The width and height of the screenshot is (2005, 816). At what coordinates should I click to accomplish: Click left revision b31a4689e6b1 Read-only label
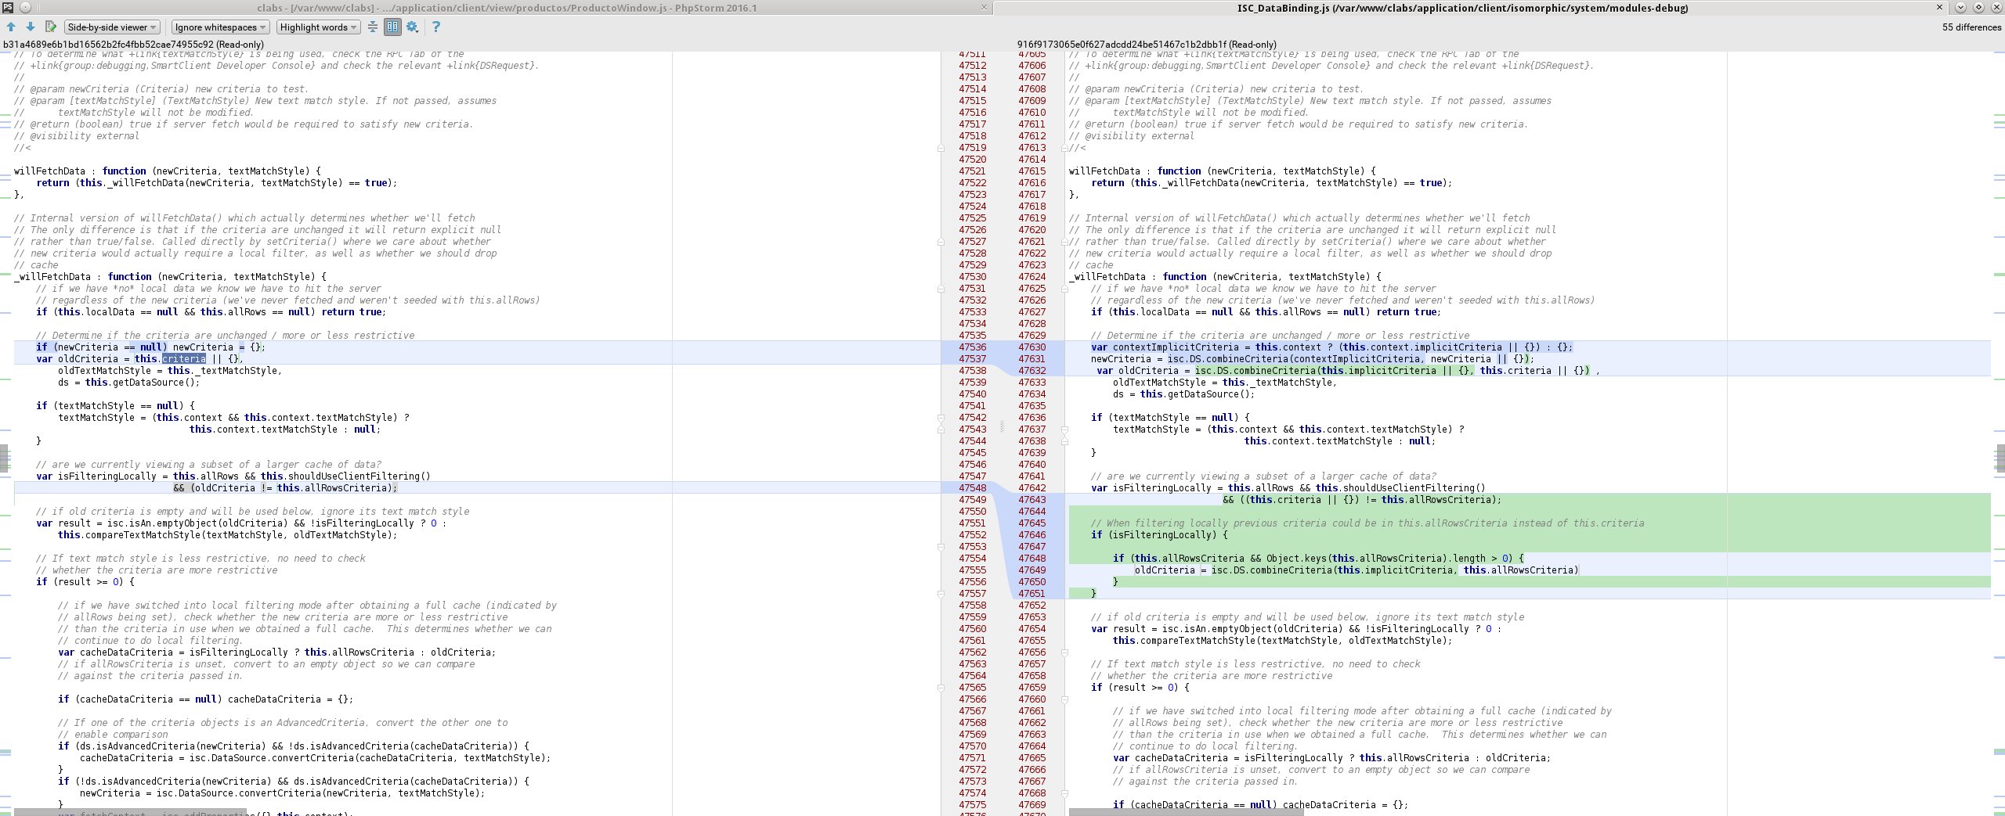pyautogui.click(x=133, y=45)
